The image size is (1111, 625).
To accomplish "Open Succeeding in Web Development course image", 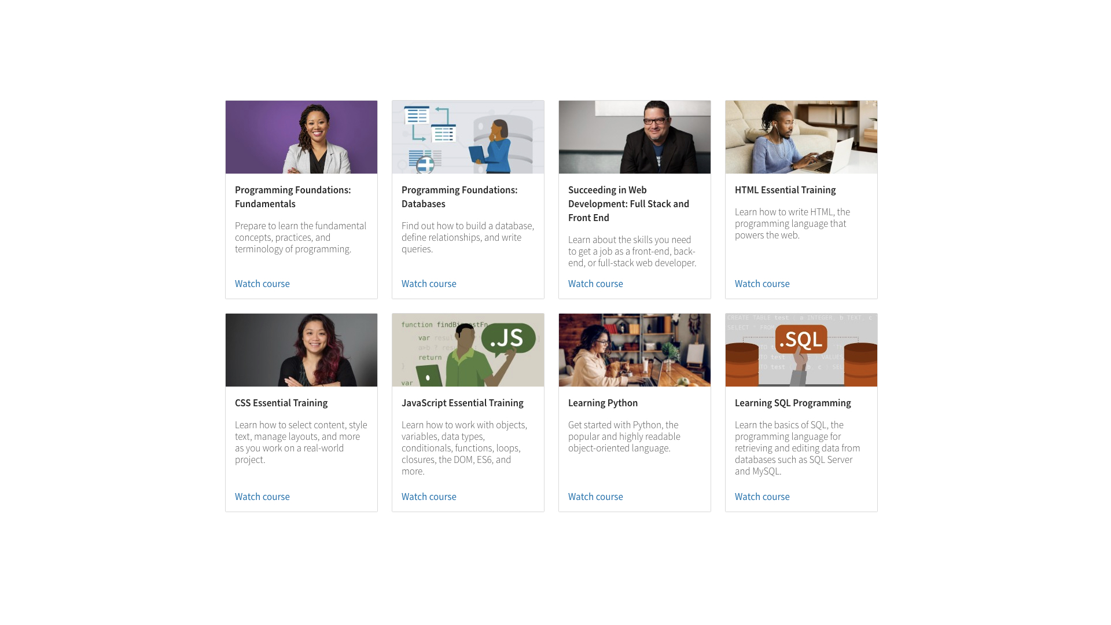I will point(634,137).
